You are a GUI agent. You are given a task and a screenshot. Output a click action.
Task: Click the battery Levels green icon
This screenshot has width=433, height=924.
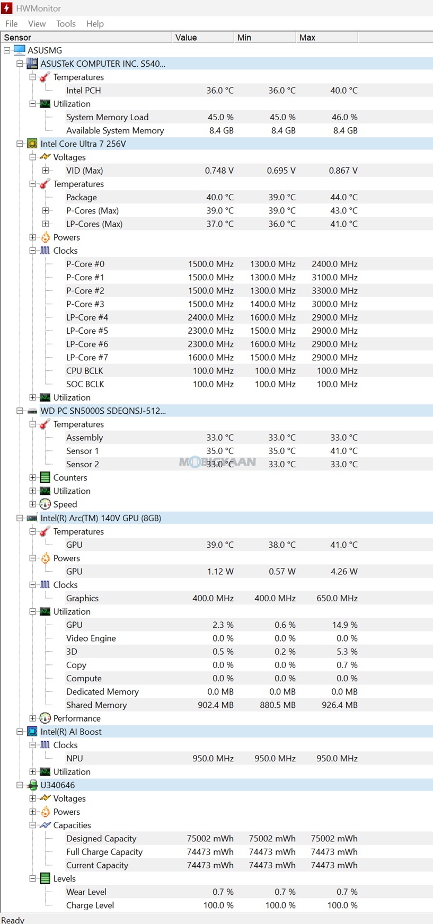pos(45,878)
